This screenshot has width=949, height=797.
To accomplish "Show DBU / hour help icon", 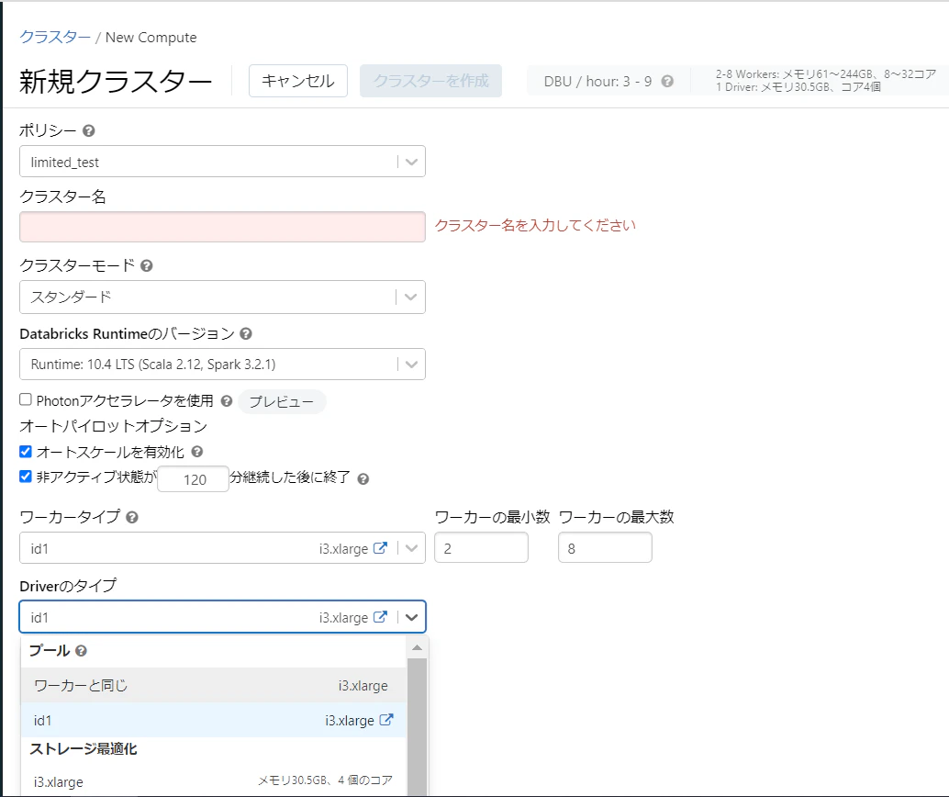I will pos(667,81).
